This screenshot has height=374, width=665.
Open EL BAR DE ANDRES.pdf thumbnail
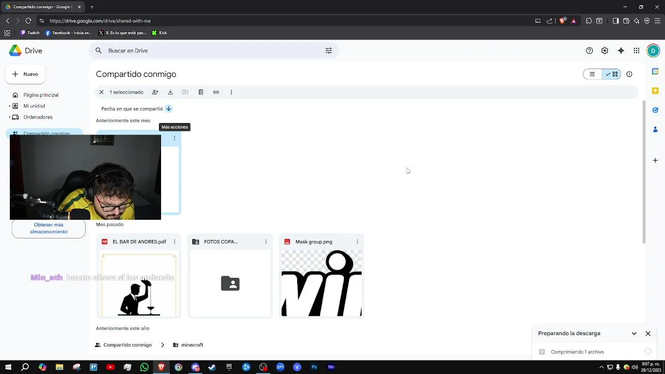(x=139, y=284)
